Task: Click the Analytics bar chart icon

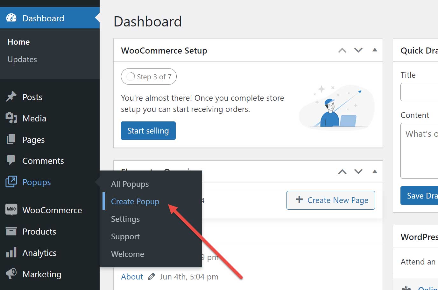Action: [x=11, y=252]
